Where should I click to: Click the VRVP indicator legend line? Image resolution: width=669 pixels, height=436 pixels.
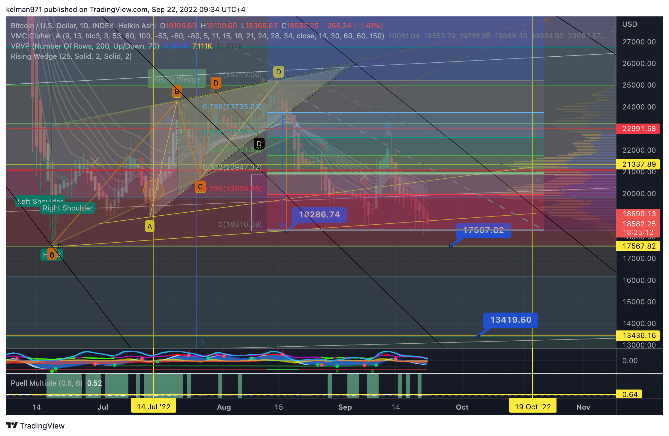pyautogui.click(x=85, y=46)
